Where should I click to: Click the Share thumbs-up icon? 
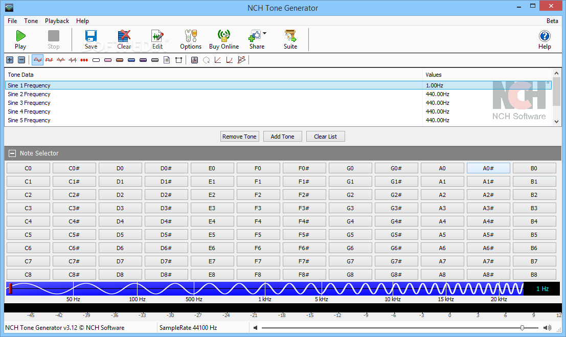click(255, 36)
